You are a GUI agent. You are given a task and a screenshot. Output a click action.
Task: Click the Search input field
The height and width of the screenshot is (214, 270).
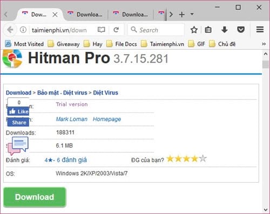pos(156,30)
